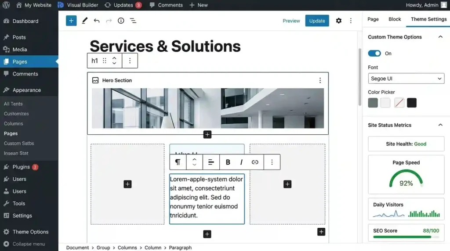The width and height of the screenshot is (450, 251).
Task: Open editor settings gear
Action: (339, 21)
